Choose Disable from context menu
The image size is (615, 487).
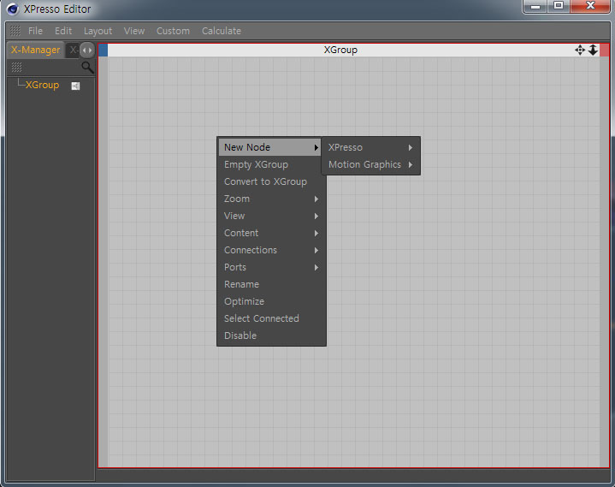point(271,336)
